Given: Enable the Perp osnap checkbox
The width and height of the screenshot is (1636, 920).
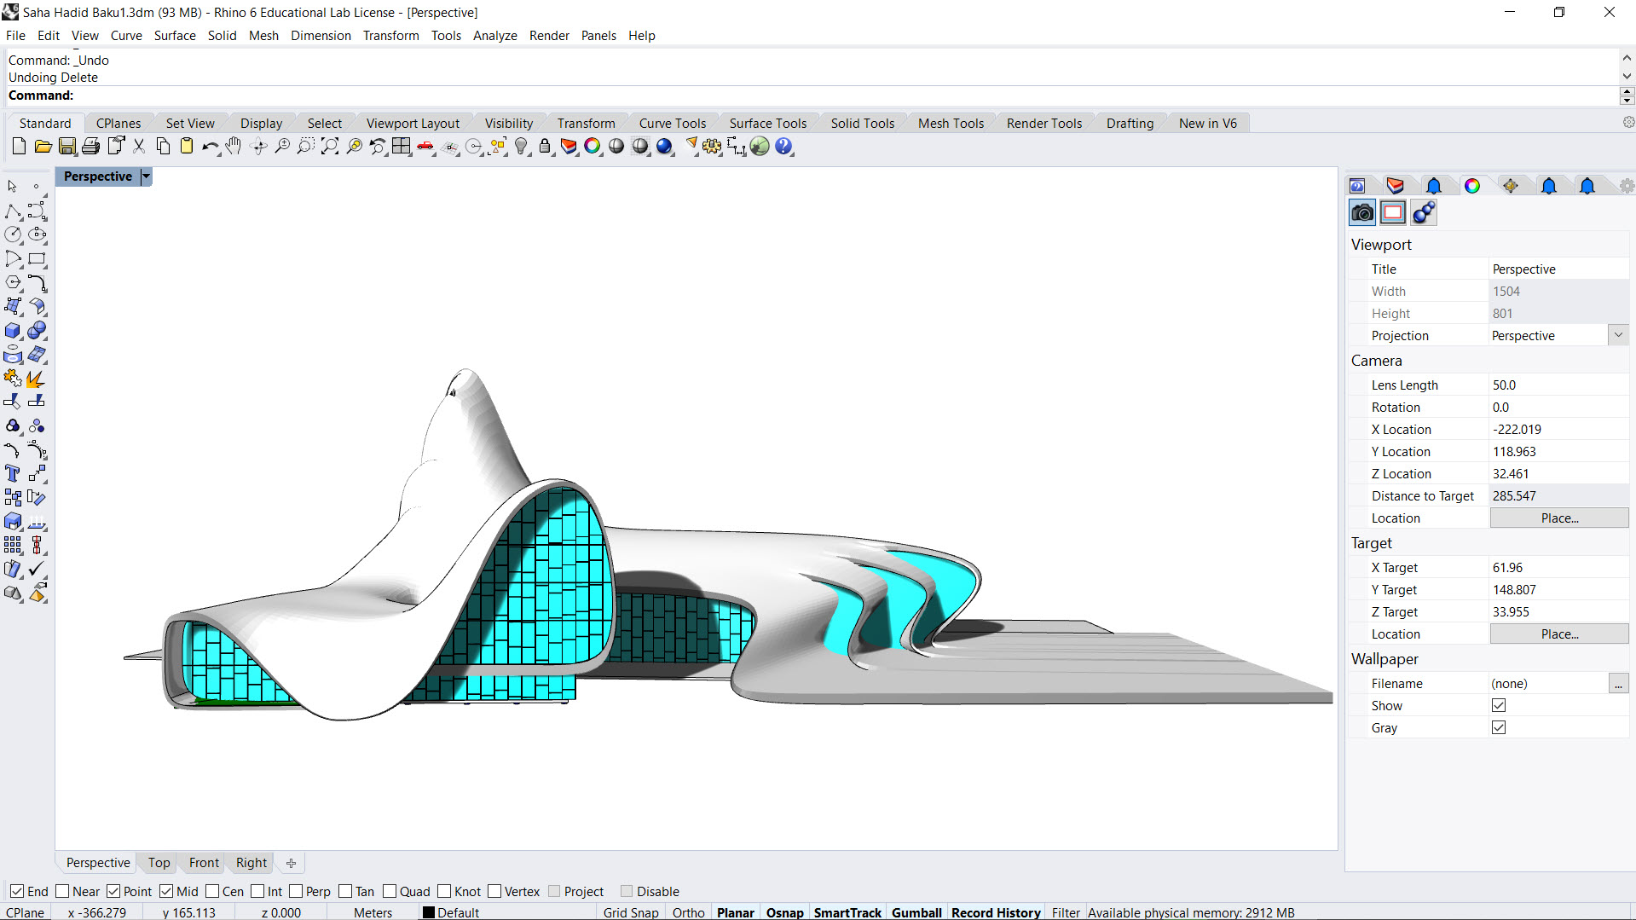Looking at the screenshot, I should coord(296,891).
